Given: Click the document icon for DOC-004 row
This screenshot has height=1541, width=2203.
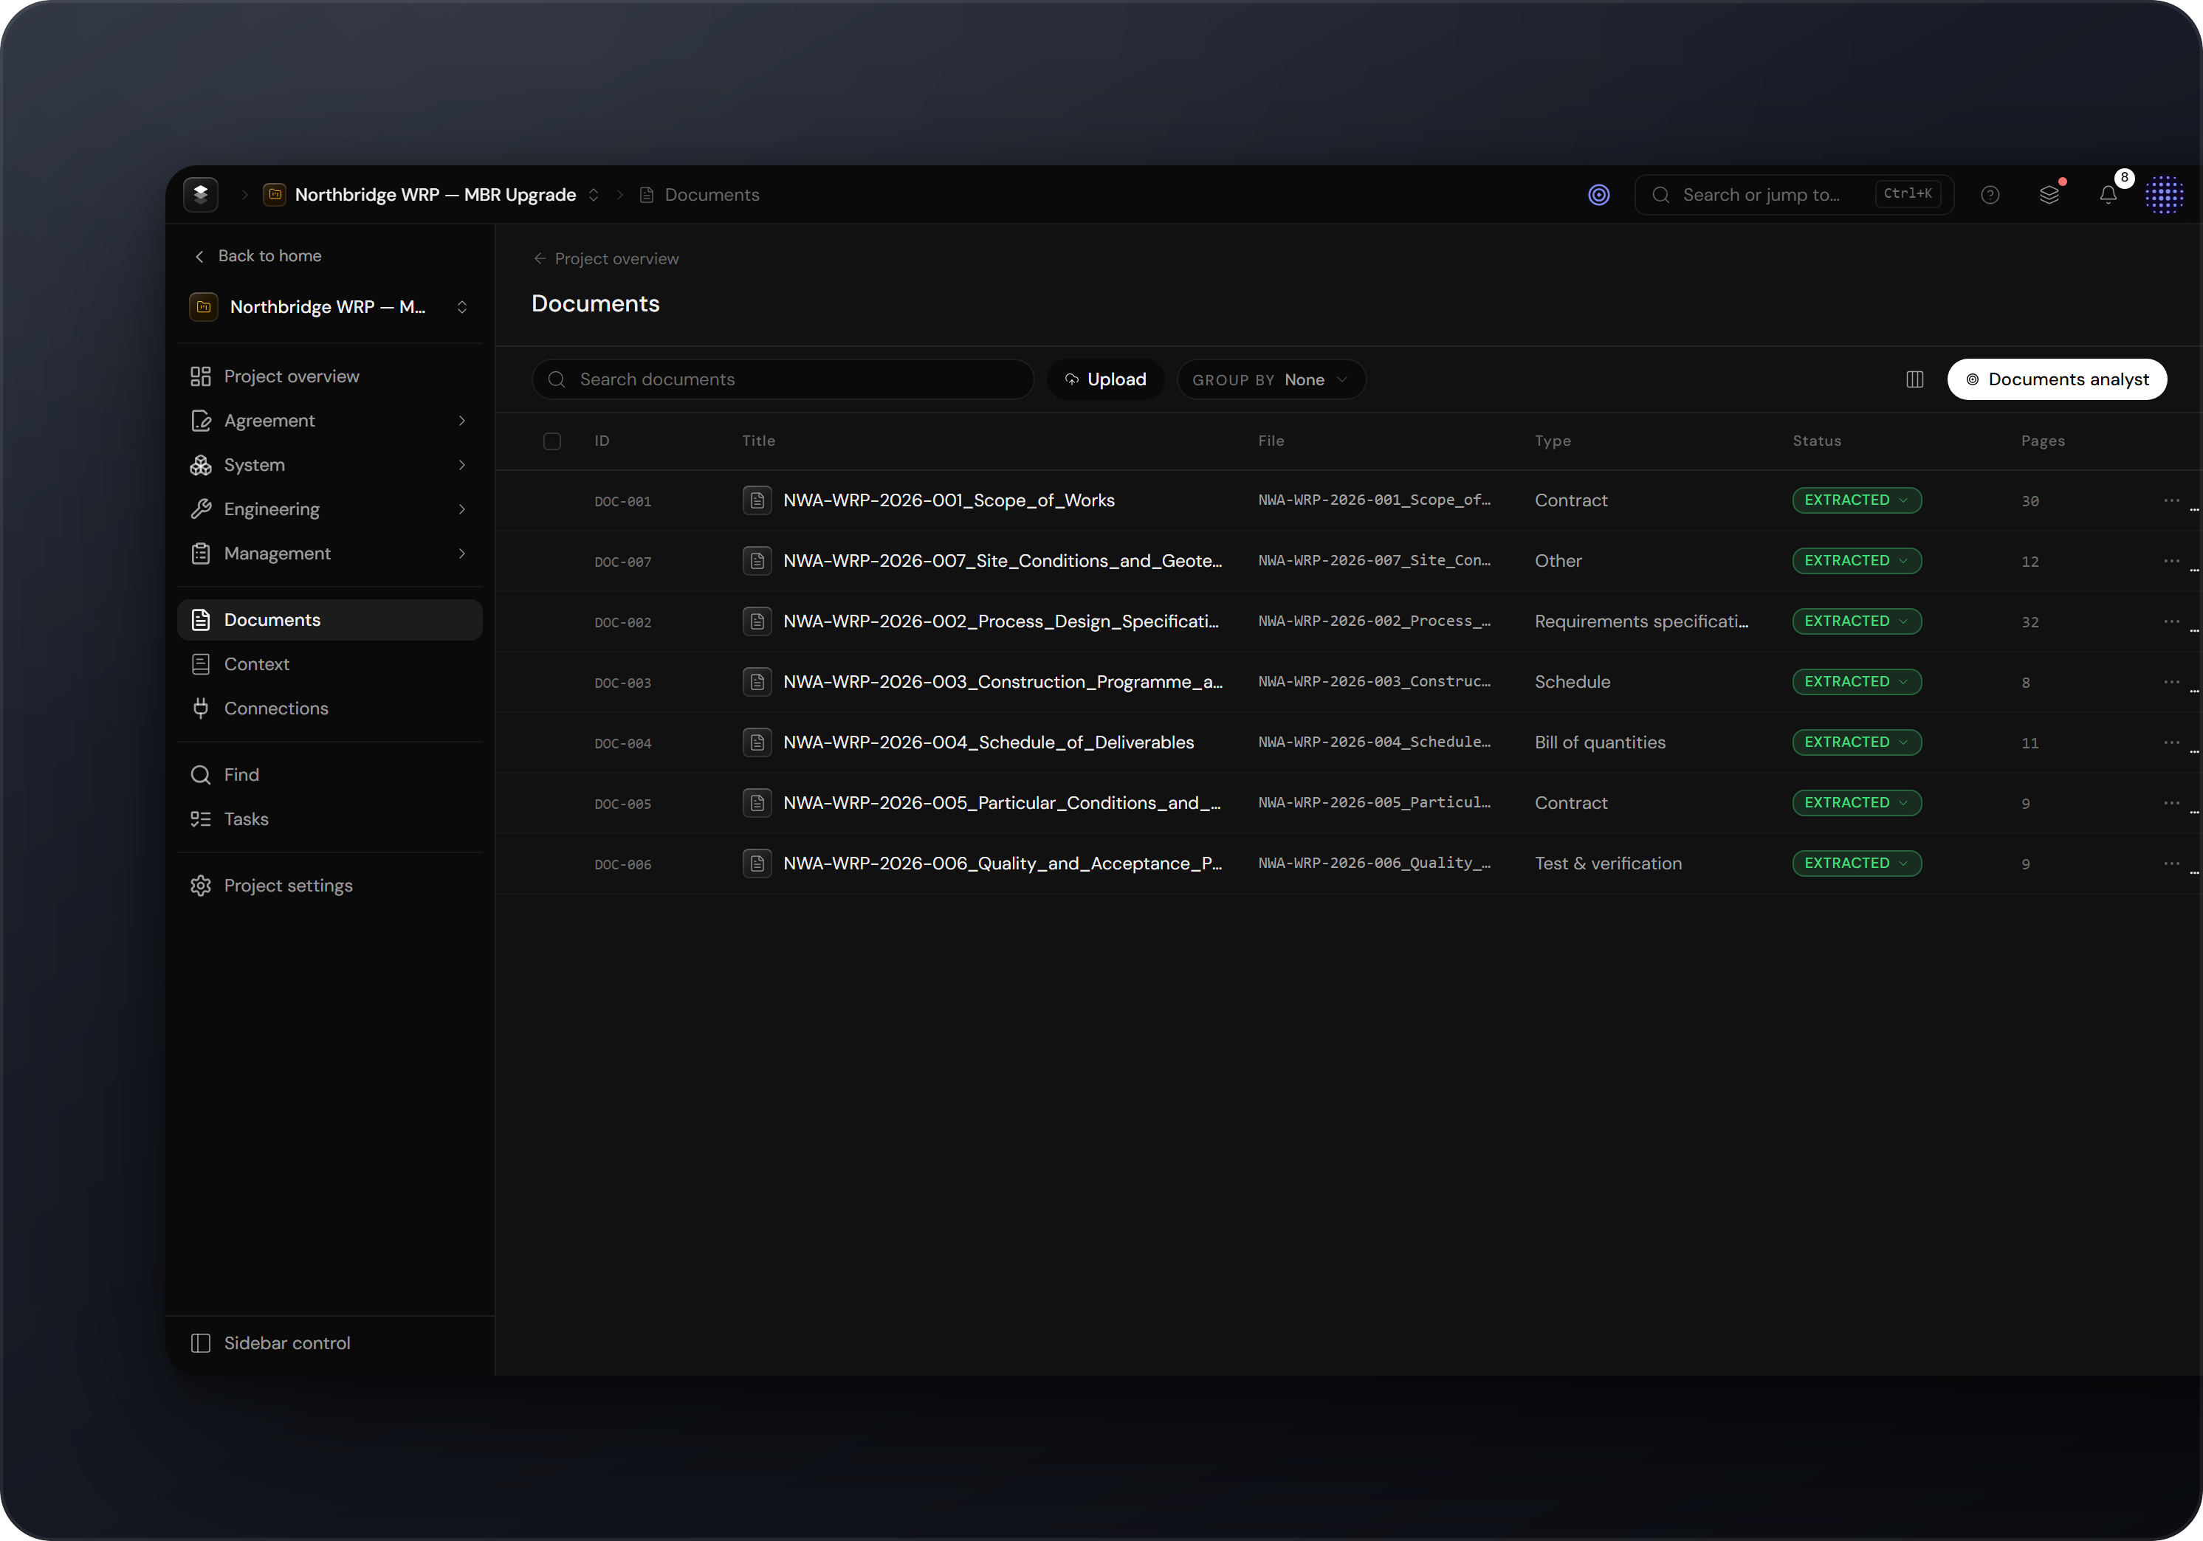Looking at the screenshot, I should pyautogui.click(x=757, y=742).
